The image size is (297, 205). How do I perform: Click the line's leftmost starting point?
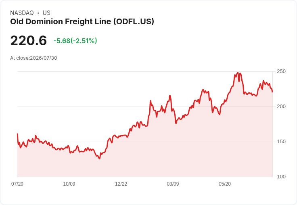[x=18, y=134]
